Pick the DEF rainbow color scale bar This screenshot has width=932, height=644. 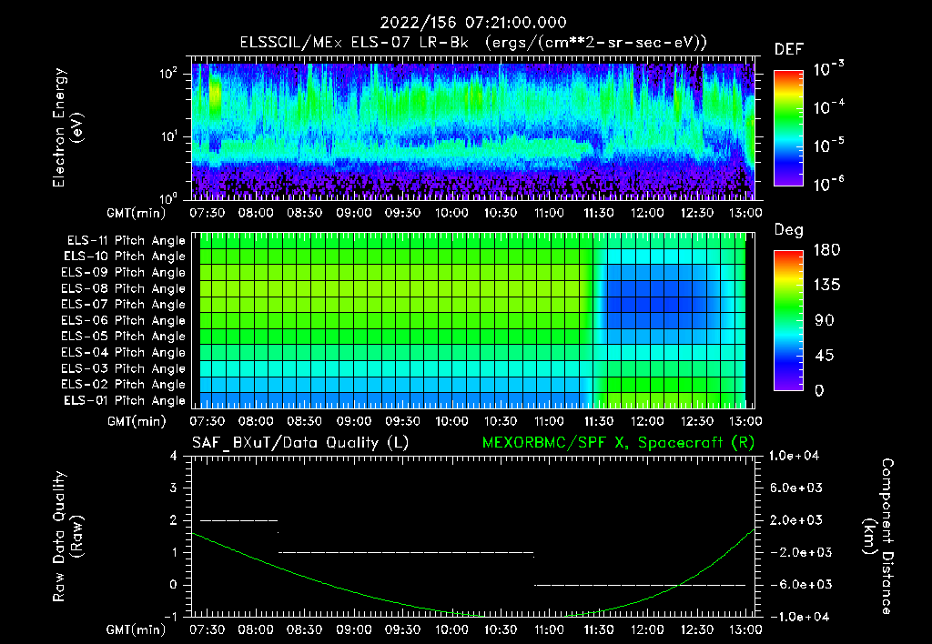point(788,128)
